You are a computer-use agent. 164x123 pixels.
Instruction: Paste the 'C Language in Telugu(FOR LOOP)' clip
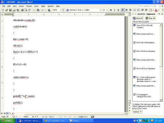click(x=146, y=95)
